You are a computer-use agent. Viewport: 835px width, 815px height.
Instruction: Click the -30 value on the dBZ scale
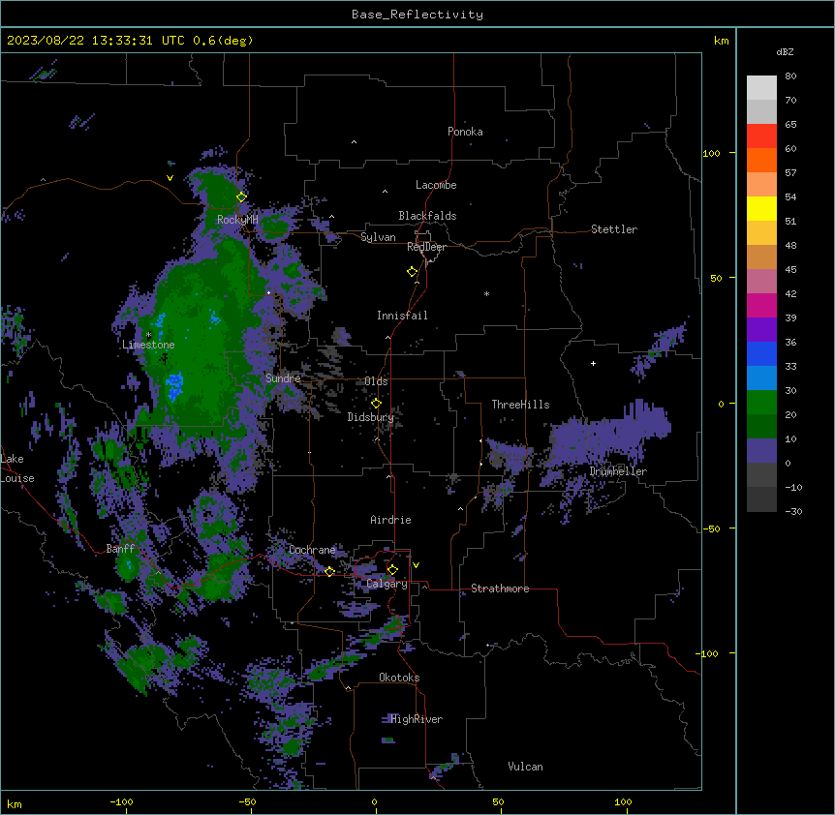click(x=793, y=511)
